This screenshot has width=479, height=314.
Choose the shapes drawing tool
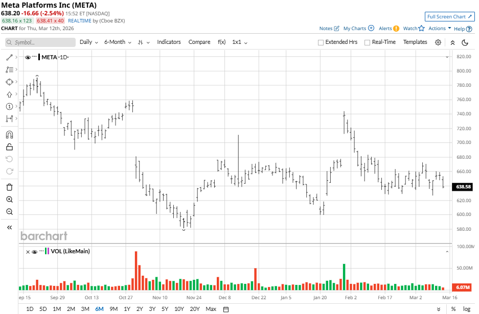(9, 82)
